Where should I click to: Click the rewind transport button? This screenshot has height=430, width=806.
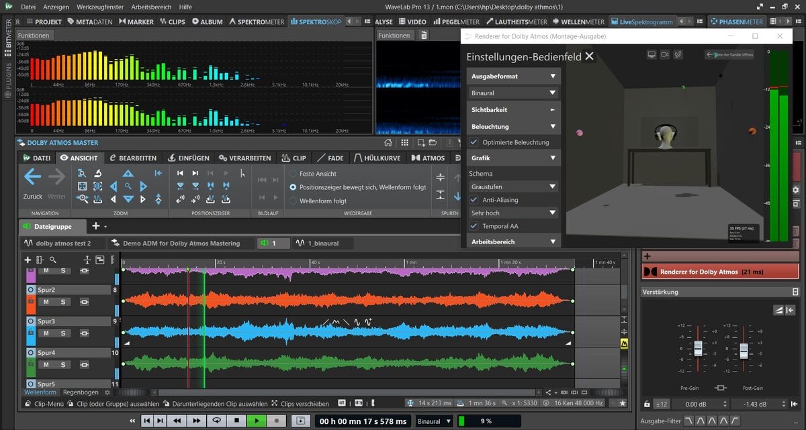177,421
